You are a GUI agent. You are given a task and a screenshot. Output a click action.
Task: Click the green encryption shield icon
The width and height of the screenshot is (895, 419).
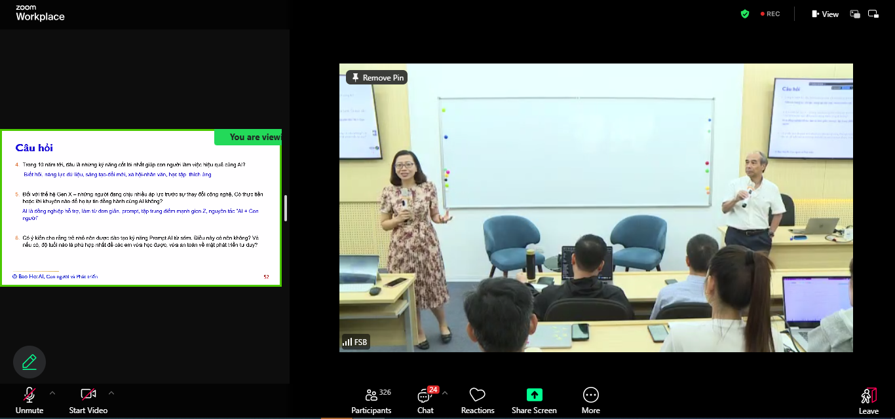pos(745,14)
